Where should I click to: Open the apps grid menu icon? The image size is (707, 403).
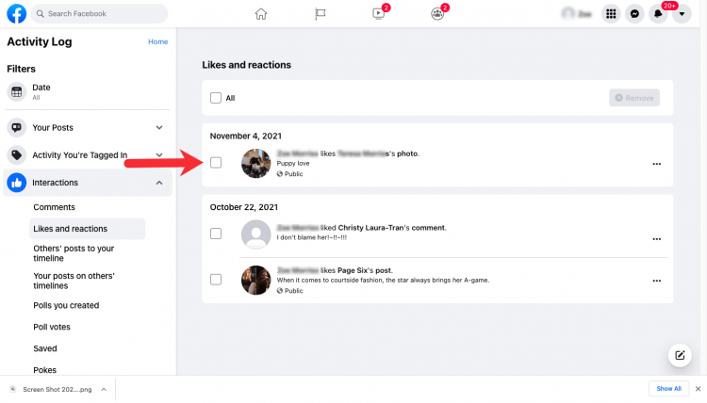(611, 14)
